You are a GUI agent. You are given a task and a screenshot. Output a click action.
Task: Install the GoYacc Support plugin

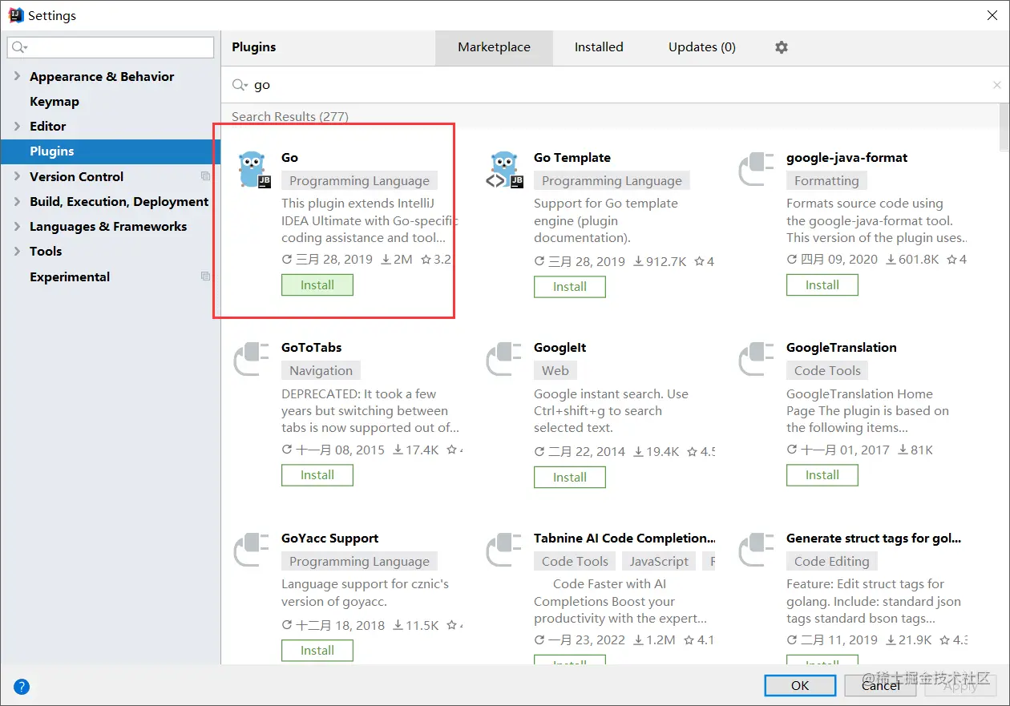click(317, 651)
